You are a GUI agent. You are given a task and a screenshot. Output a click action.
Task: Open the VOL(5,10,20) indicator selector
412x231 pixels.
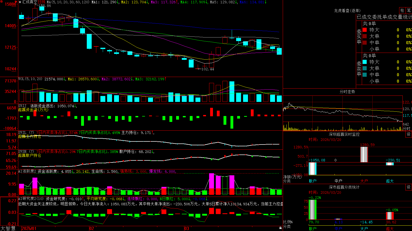coord(30,79)
